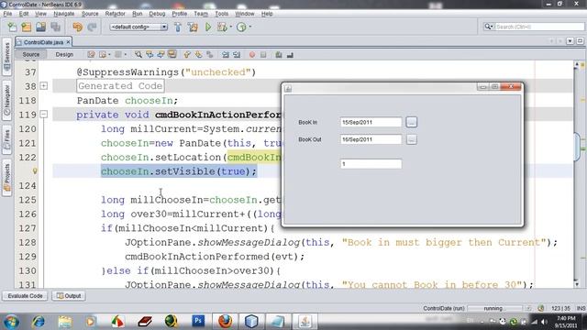Click the Last Edit editor toolbar icon
Viewport: 587px width, 330px height.
[x=91, y=55]
